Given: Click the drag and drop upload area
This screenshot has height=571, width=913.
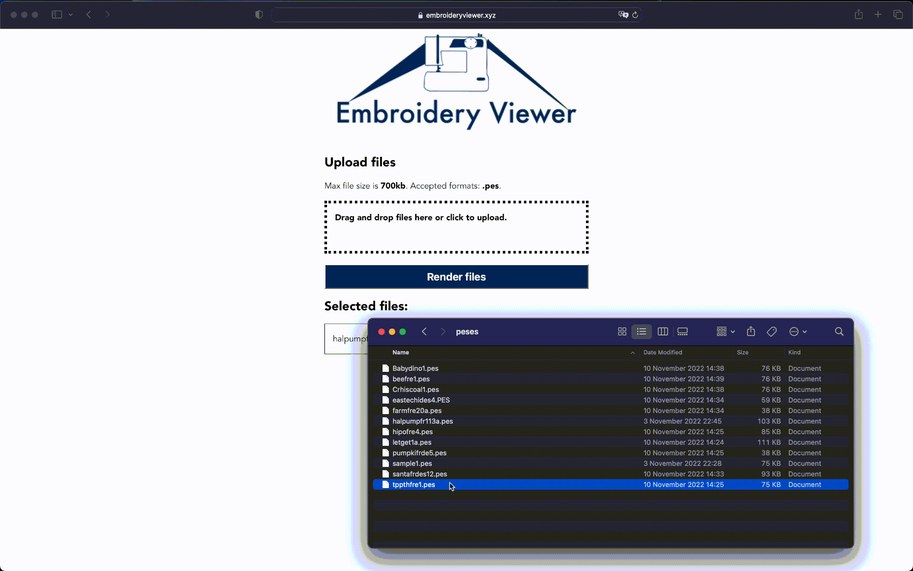Looking at the screenshot, I should pyautogui.click(x=456, y=227).
